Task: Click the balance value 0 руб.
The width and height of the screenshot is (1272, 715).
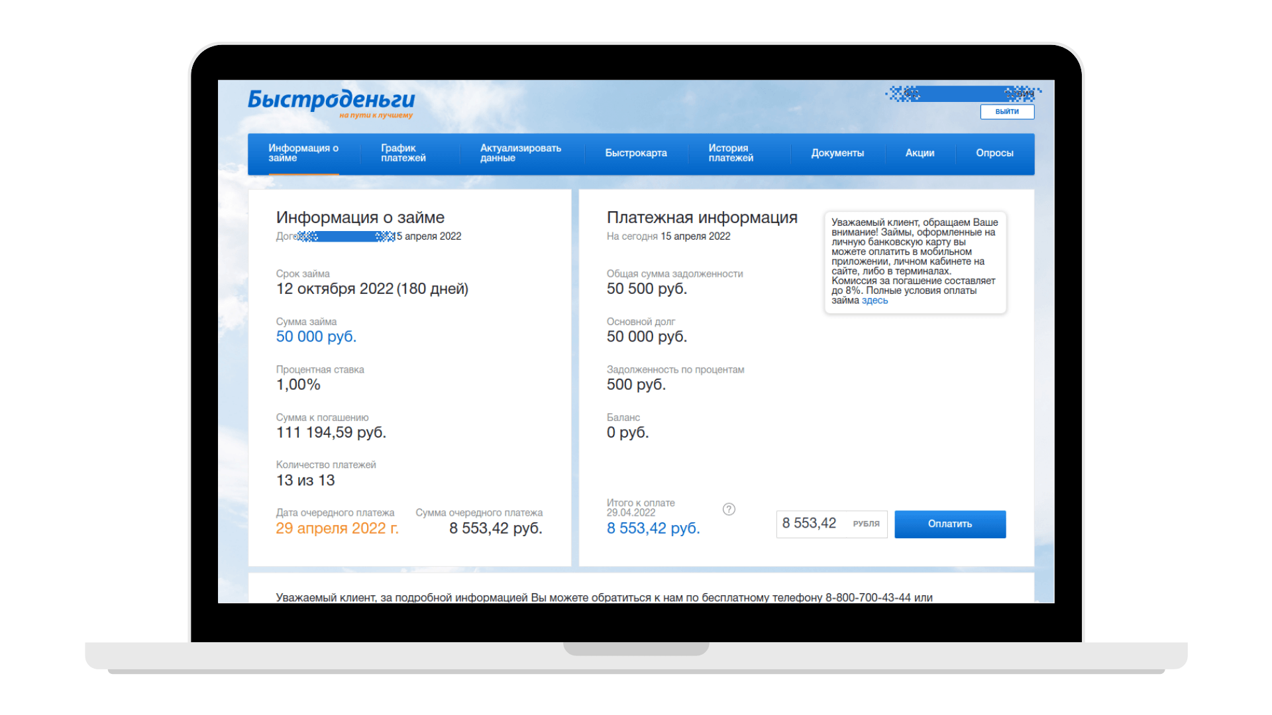Action: (627, 432)
